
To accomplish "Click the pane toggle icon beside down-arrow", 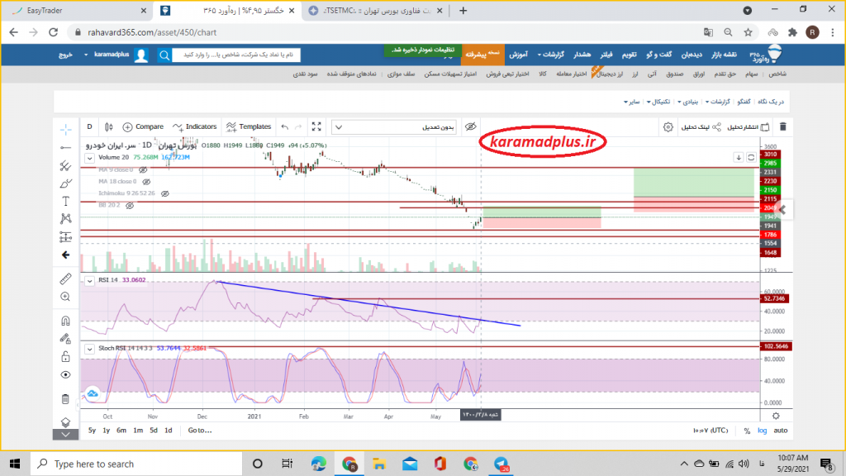I will point(751,158).
